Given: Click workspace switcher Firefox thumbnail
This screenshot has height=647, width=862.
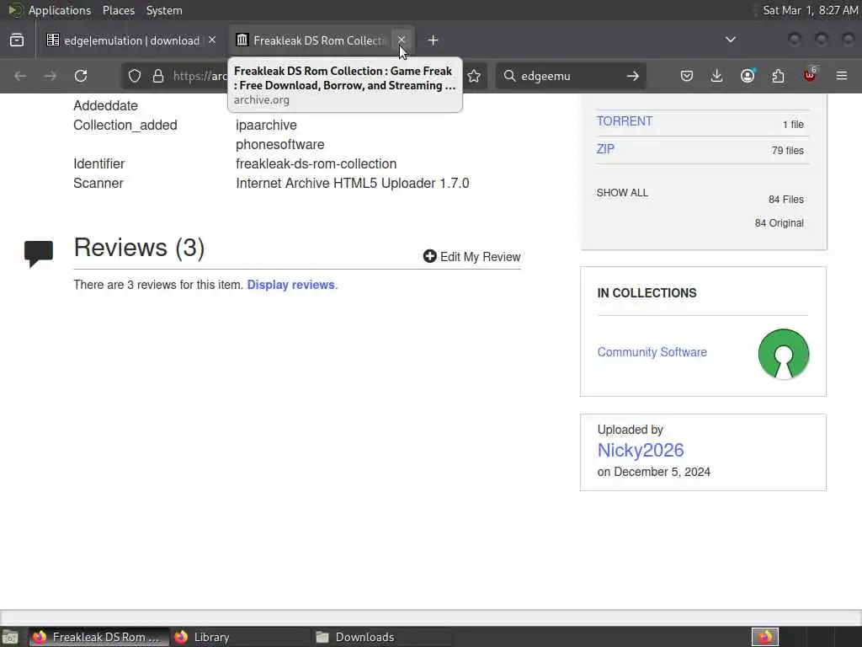Looking at the screenshot, I should click(x=764, y=637).
